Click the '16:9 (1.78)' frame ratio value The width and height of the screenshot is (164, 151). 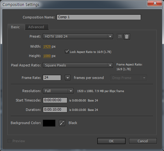[x=124, y=69]
